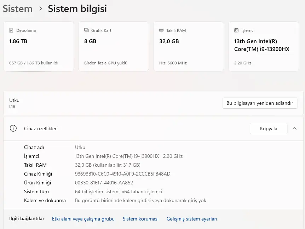305x229 pixels.
Task: Click the 'İlgili bağlantılar' label
Action: point(27,219)
